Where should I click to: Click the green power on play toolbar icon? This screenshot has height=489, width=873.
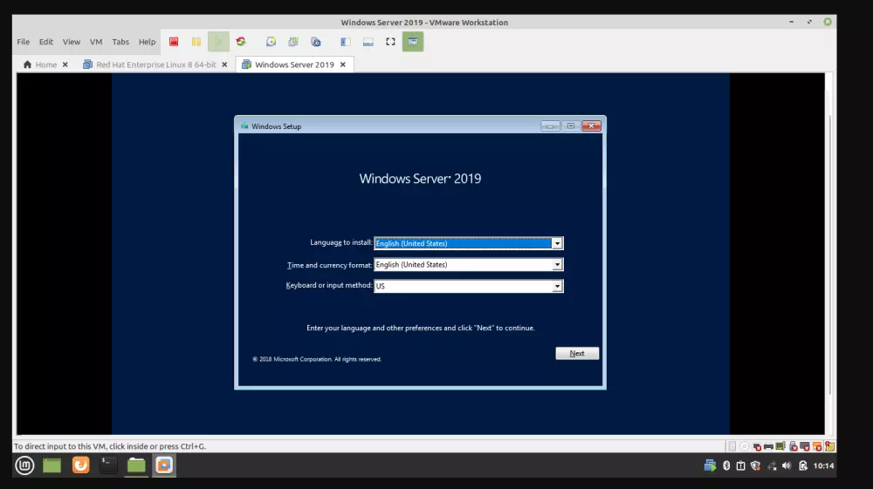[x=218, y=42]
